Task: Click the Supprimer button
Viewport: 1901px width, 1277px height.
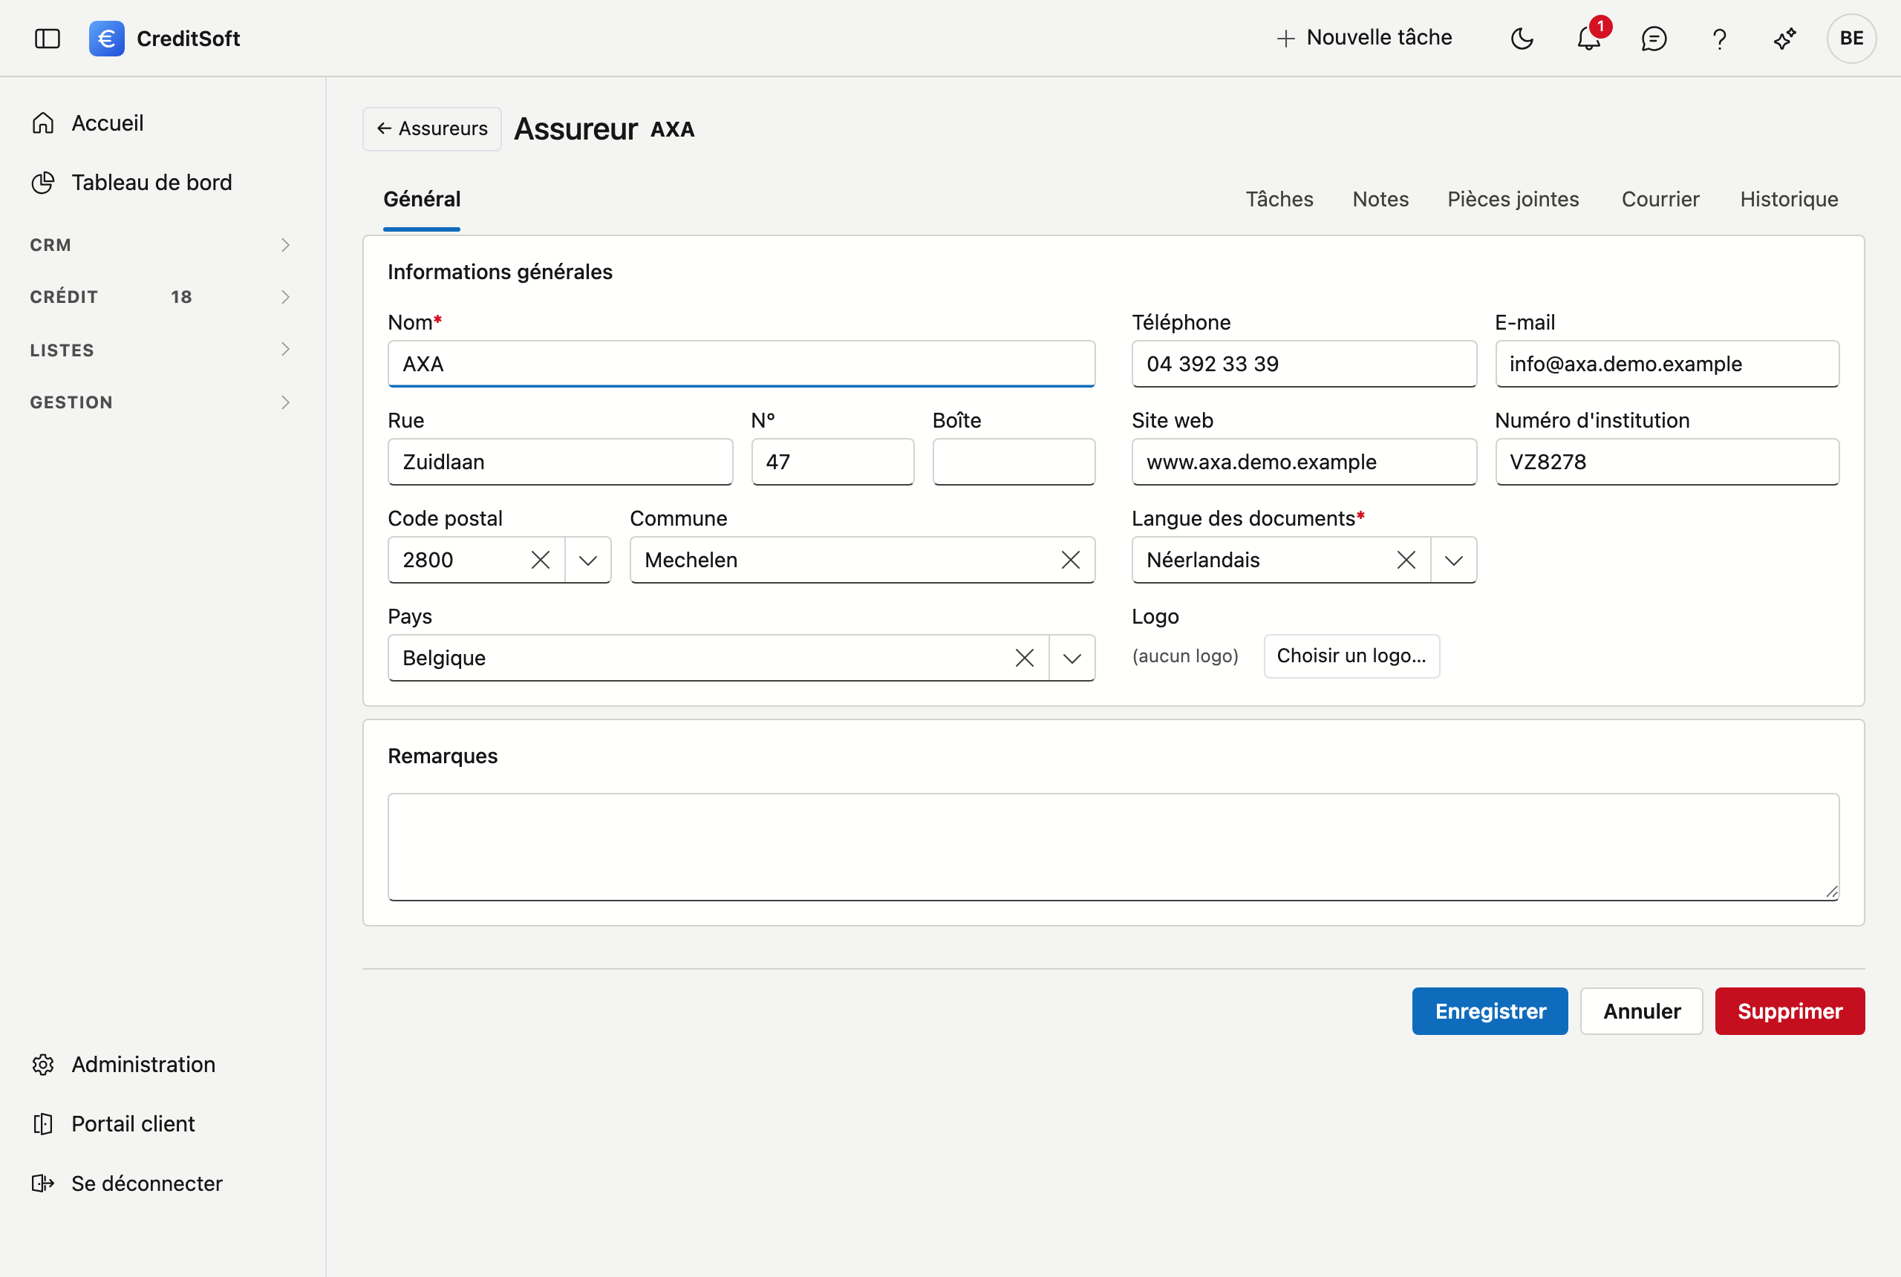Action: click(x=1790, y=1011)
